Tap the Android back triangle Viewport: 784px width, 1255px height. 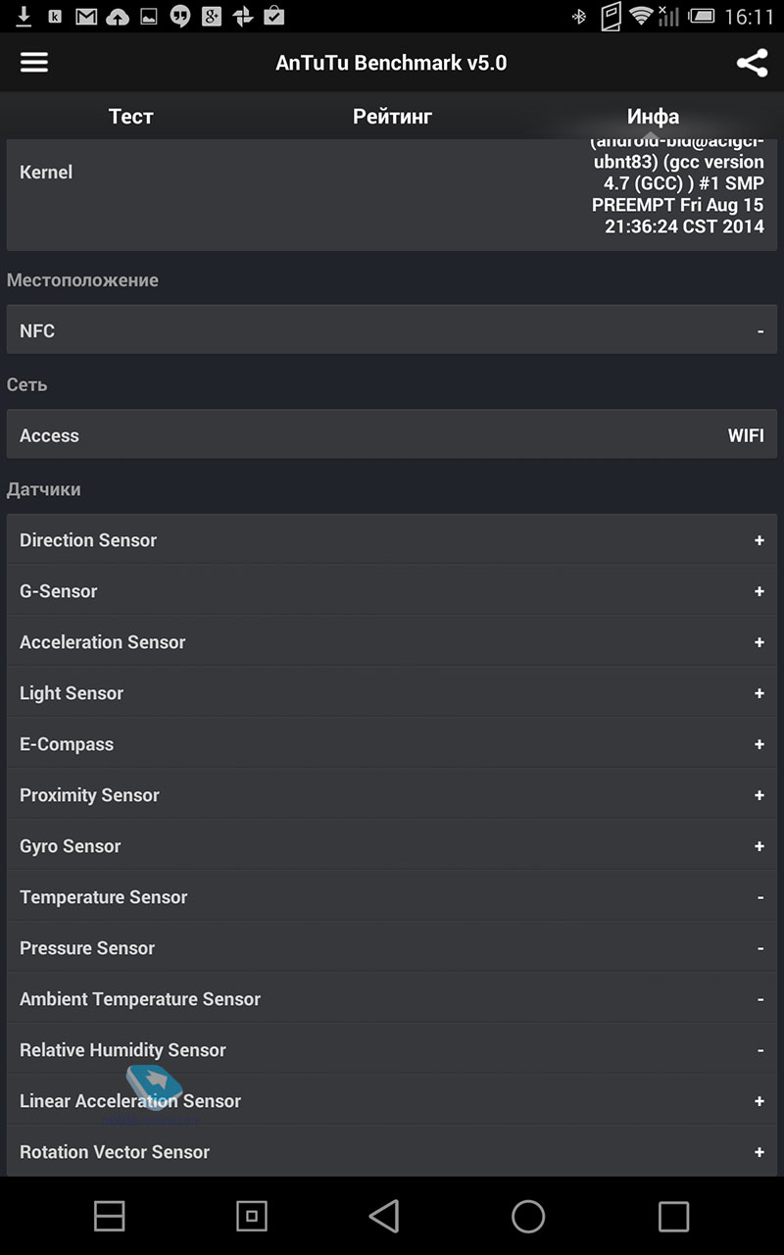click(384, 1216)
